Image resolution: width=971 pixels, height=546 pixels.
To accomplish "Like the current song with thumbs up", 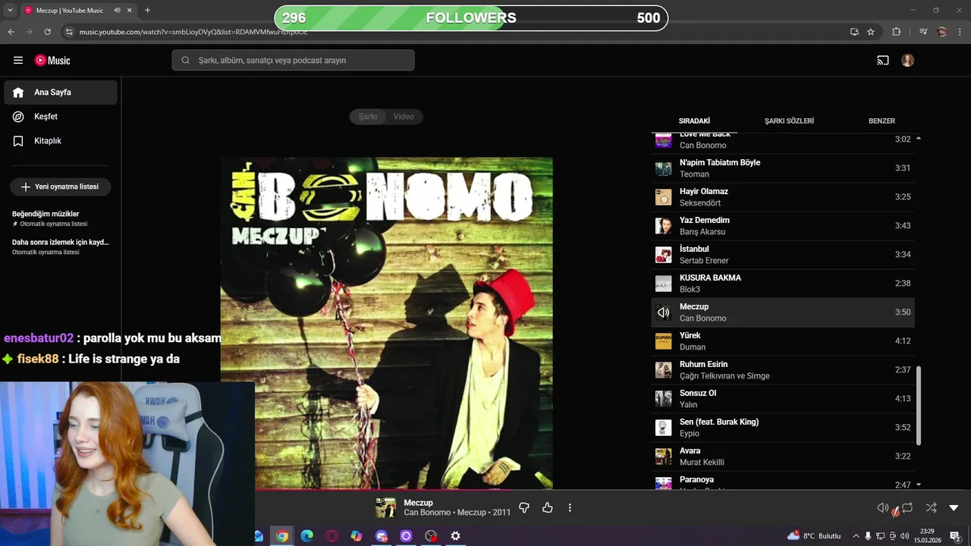I will (548, 507).
